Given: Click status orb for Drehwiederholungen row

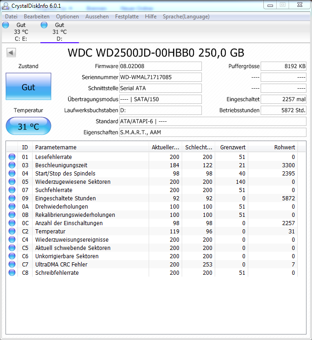Looking at the screenshot, I should [x=12, y=206].
